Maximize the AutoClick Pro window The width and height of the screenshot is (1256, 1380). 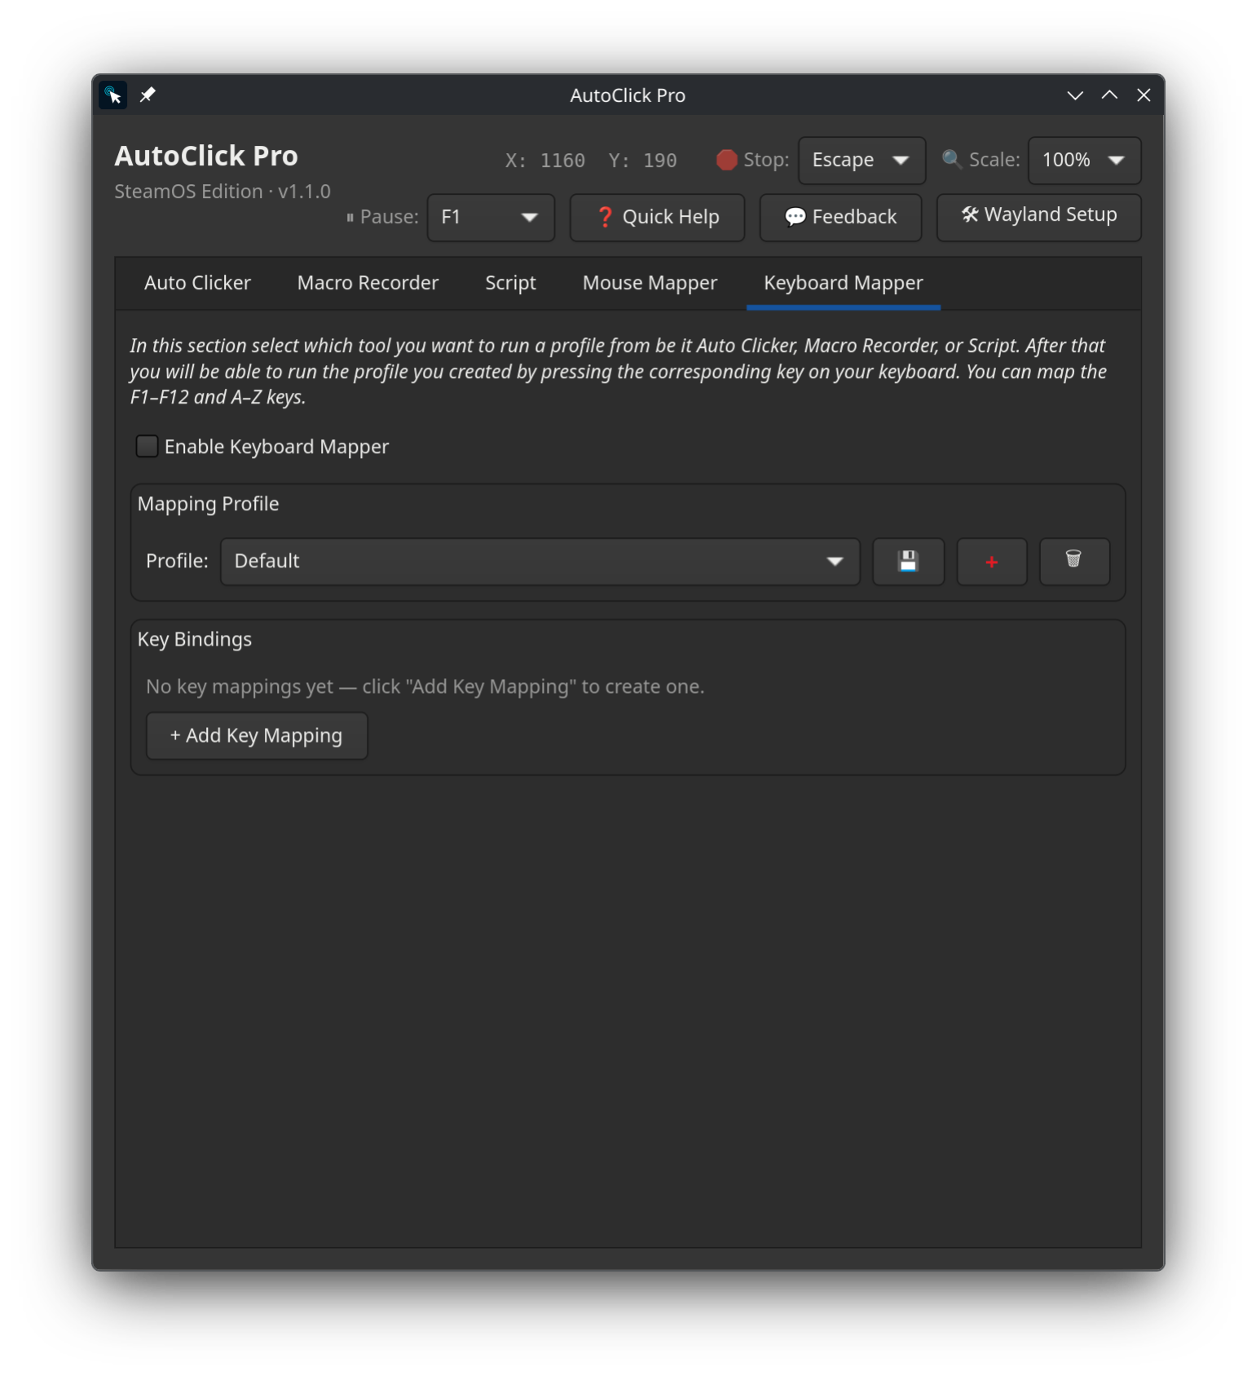(x=1109, y=95)
